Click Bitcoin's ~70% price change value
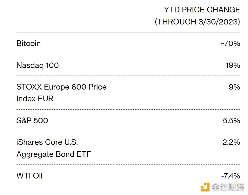 (230, 44)
